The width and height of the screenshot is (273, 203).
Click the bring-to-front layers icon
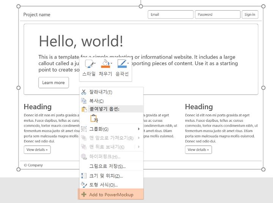click(x=84, y=138)
